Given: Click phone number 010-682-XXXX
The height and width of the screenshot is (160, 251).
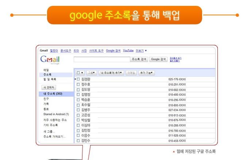Looking at the screenshot, I should coord(177,90).
